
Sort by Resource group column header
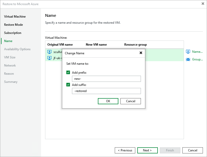pyautogui.click(x=136, y=45)
